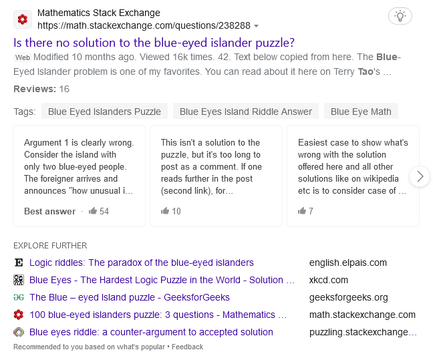Select the Blue Eye Math tag

pos(361,112)
